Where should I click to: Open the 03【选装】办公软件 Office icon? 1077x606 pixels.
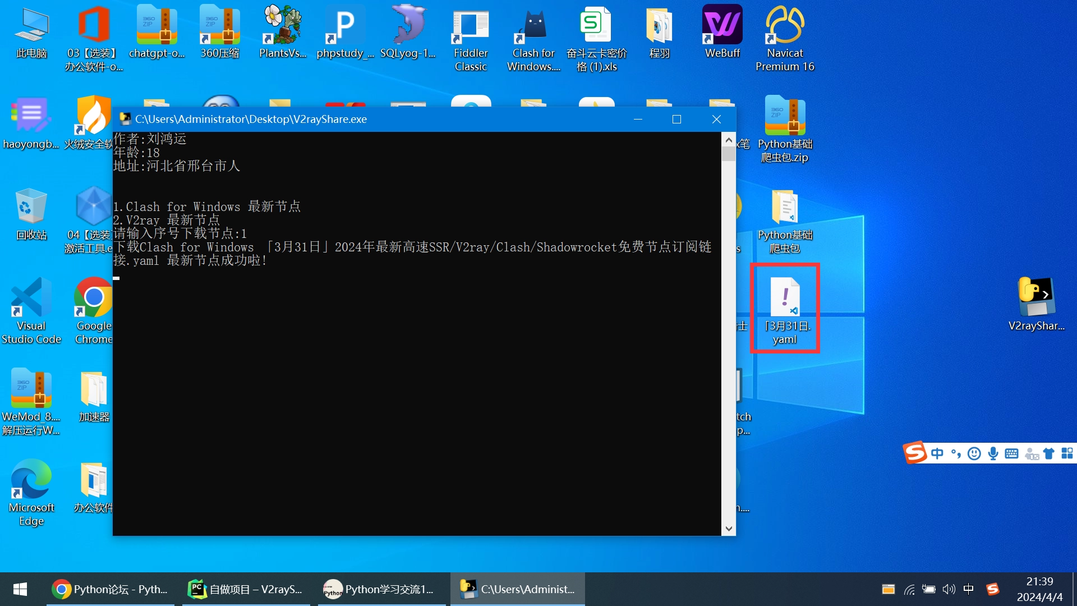pos(94,39)
